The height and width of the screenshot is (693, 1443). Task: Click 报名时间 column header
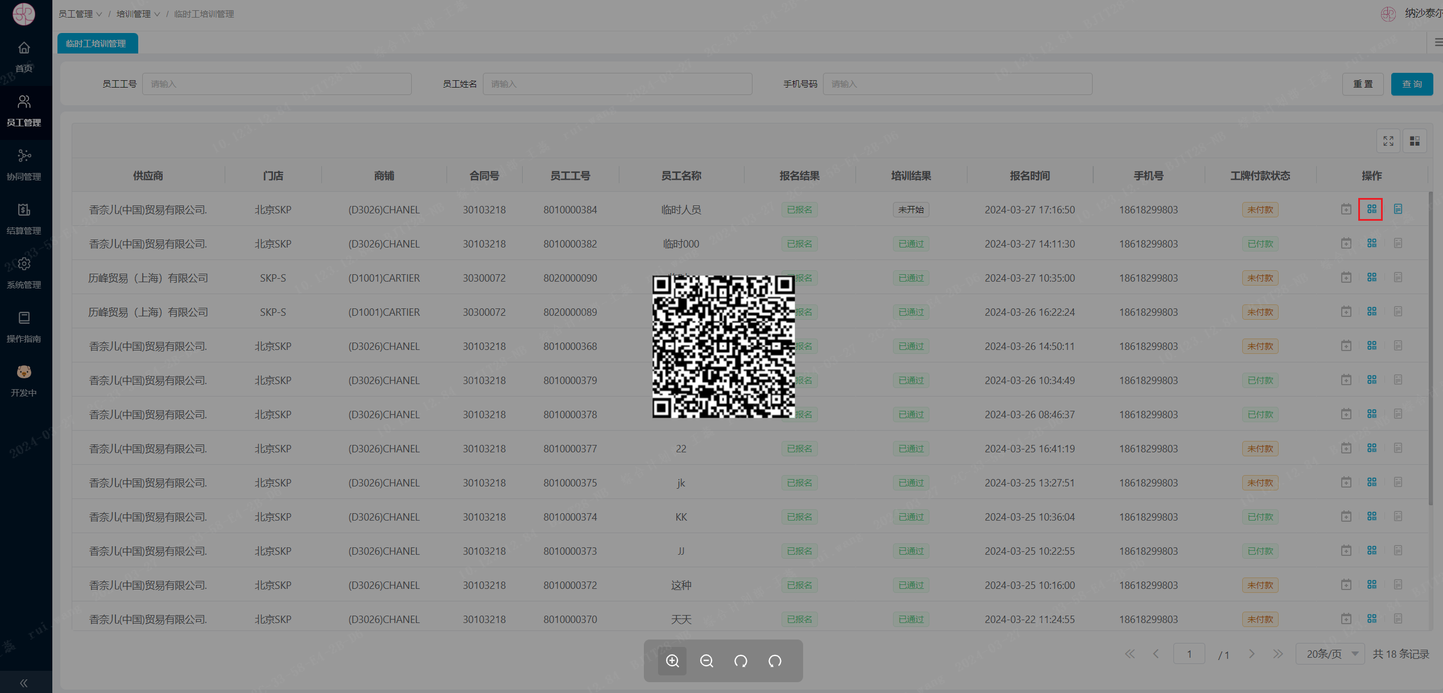[x=1029, y=176]
